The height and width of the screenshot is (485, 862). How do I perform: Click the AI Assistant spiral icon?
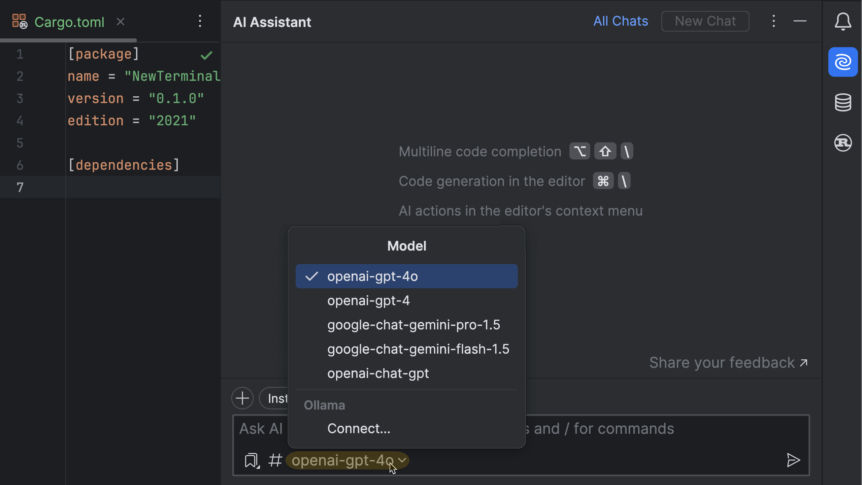[843, 62]
